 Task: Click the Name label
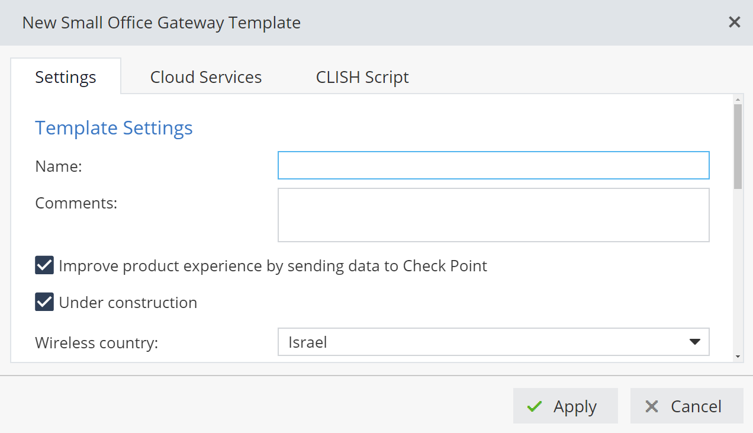(x=59, y=166)
